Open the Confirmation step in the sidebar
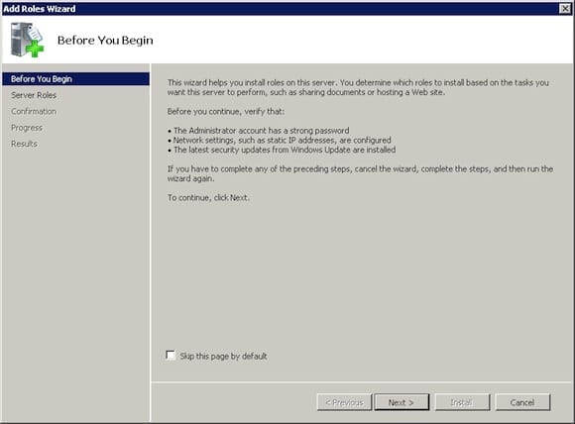 [34, 111]
